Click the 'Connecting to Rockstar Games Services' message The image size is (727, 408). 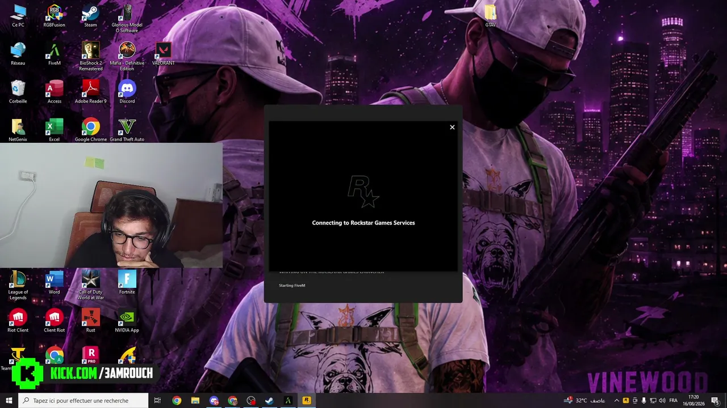tap(363, 223)
